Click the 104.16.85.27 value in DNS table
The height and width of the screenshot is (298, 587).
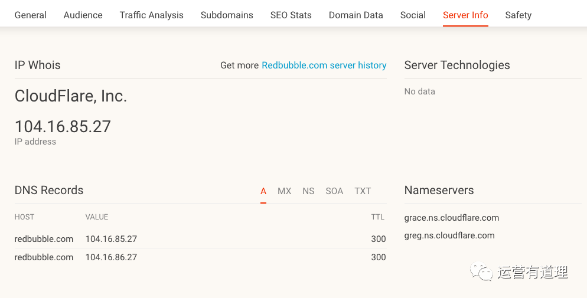point(111,239)
